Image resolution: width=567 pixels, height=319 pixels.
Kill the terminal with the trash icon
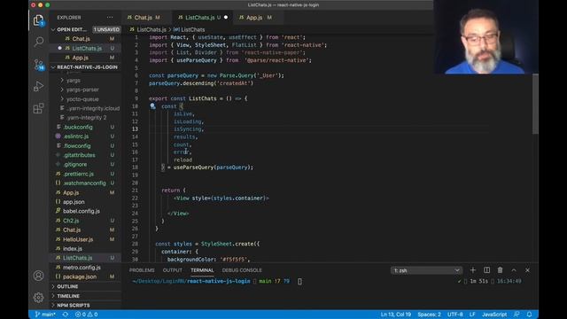[500, 270]
